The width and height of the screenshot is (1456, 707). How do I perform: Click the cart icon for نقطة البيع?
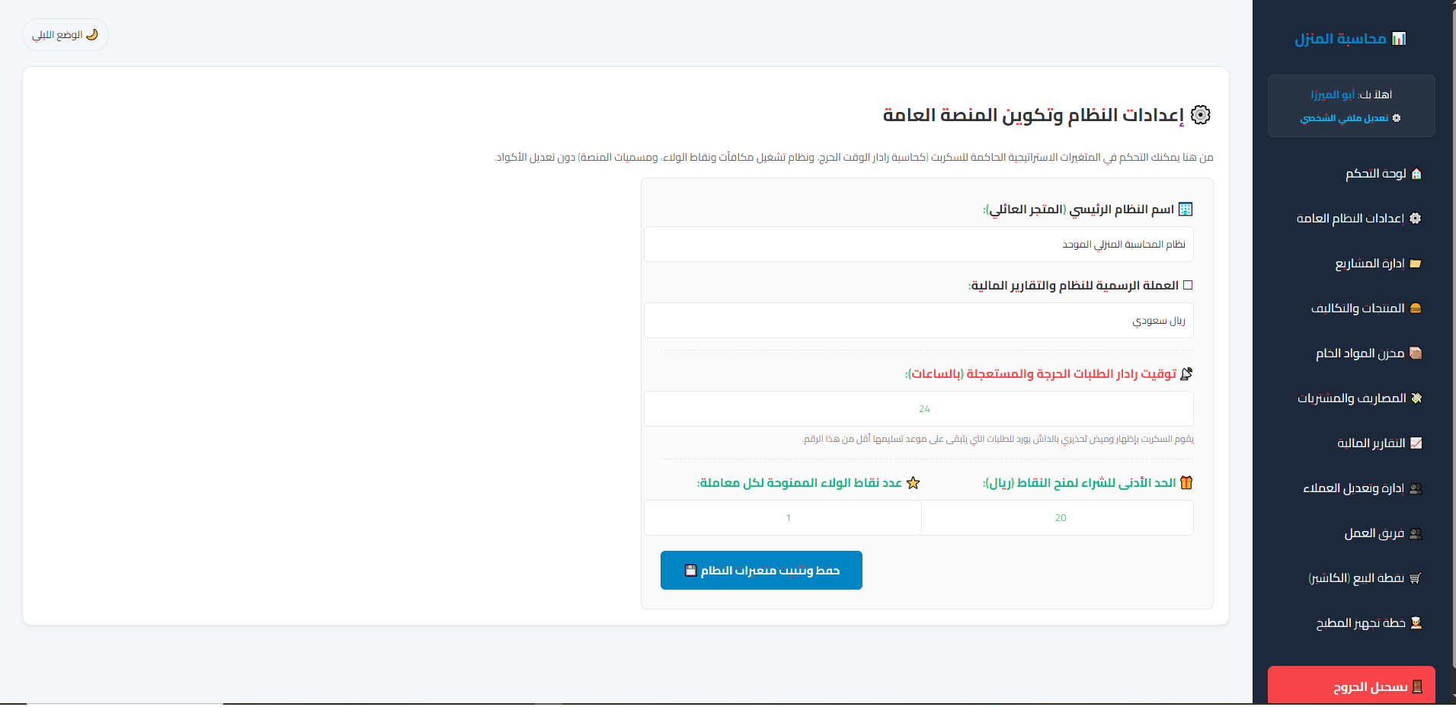click(x=1416, y=578)
